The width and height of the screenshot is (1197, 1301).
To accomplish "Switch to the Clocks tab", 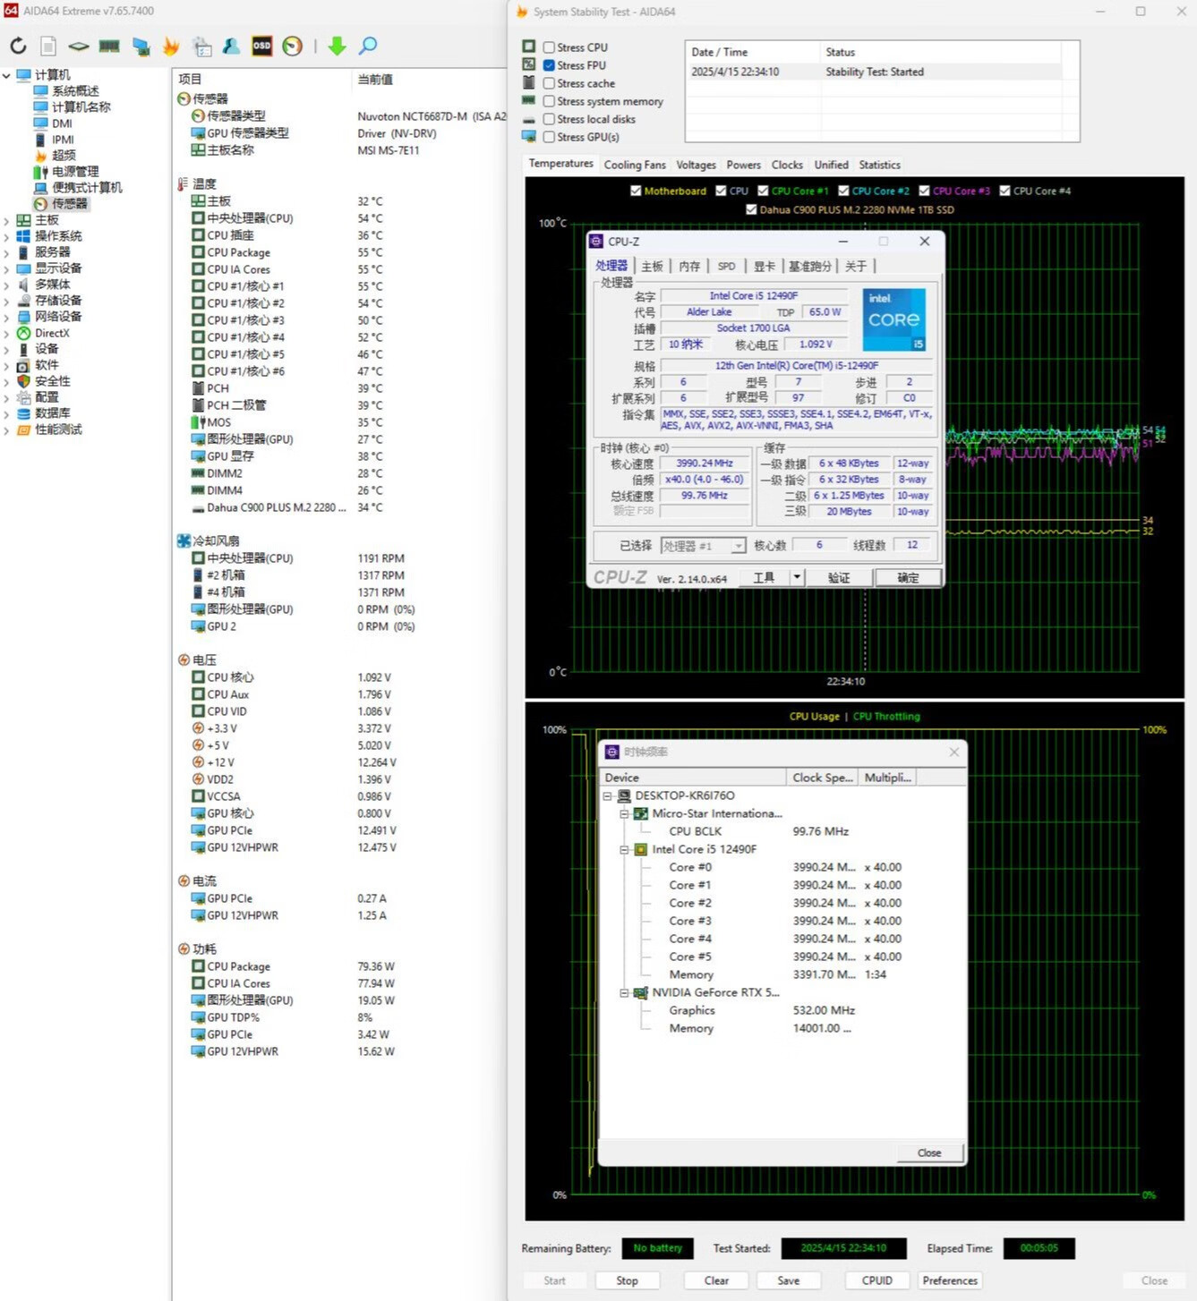I will [x=787, y=165].
